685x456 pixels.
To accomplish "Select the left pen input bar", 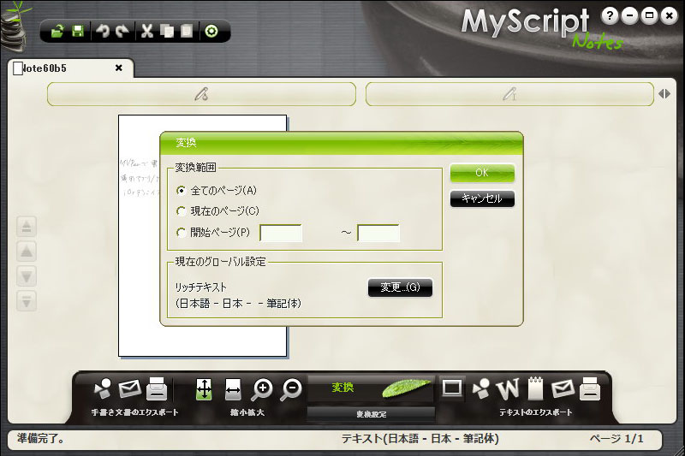I will (x=201, y=94).
